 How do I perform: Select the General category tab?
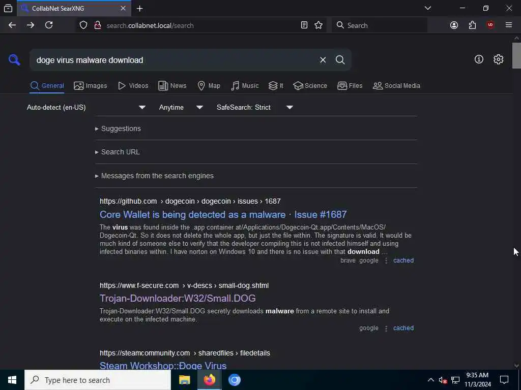point(47,86)
